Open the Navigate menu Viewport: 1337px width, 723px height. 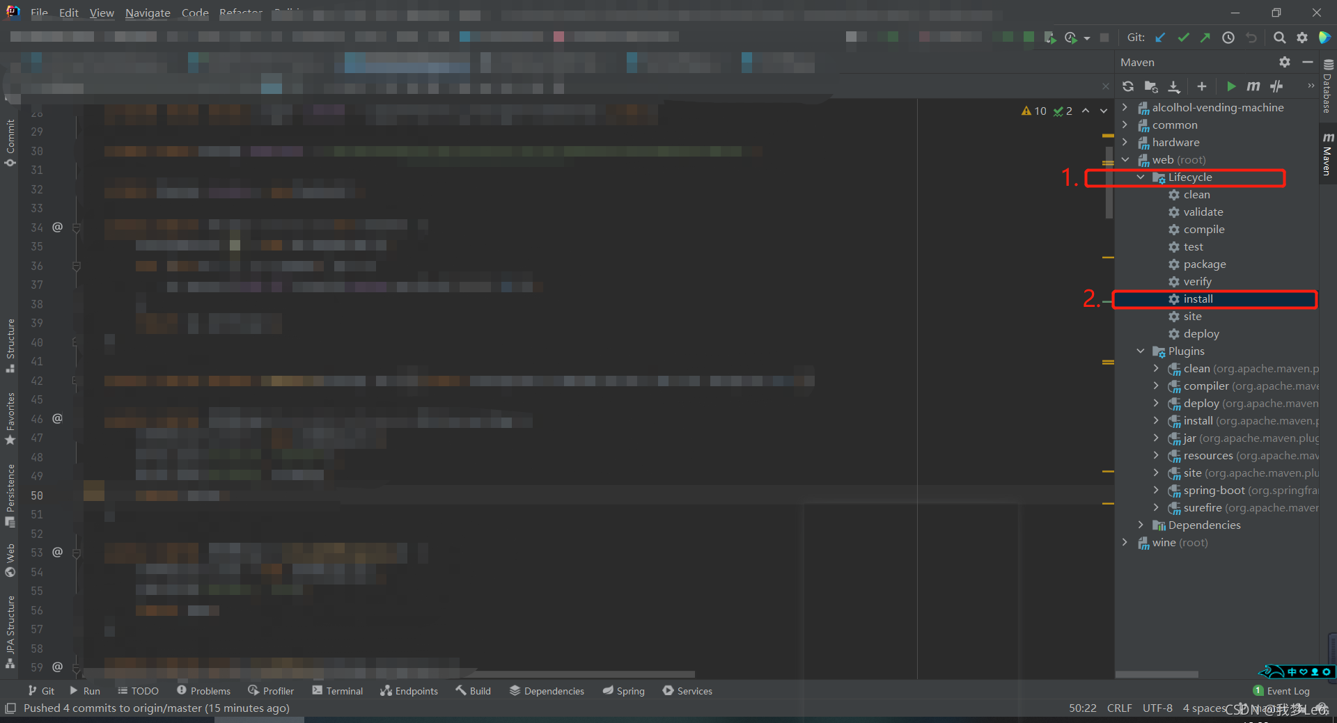point(147,13)
